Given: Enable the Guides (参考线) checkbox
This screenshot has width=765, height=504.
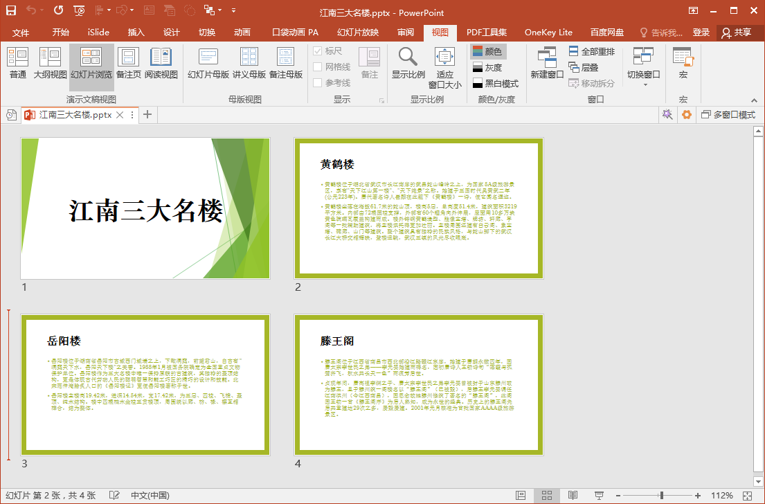Looking at the screenshot, I should (x=318, y=83).
